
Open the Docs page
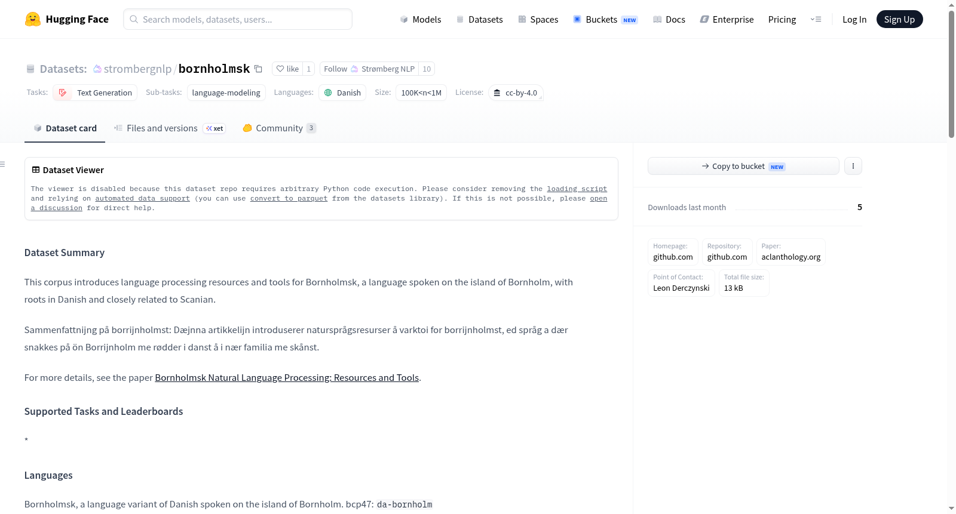click(669, 19)
